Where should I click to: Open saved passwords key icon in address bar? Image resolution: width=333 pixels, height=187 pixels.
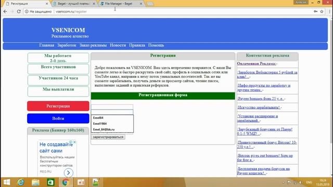point(316,11)
